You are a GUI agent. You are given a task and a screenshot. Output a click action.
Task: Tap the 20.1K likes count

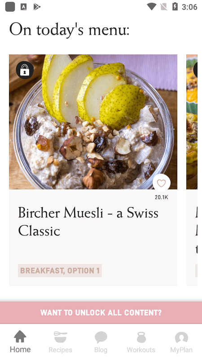tap(162, 197)
